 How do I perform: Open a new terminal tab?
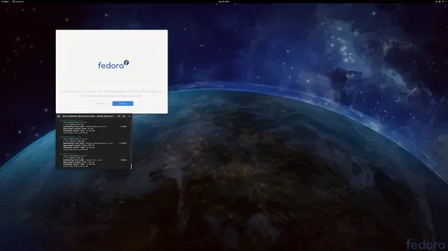pos(59,116)
